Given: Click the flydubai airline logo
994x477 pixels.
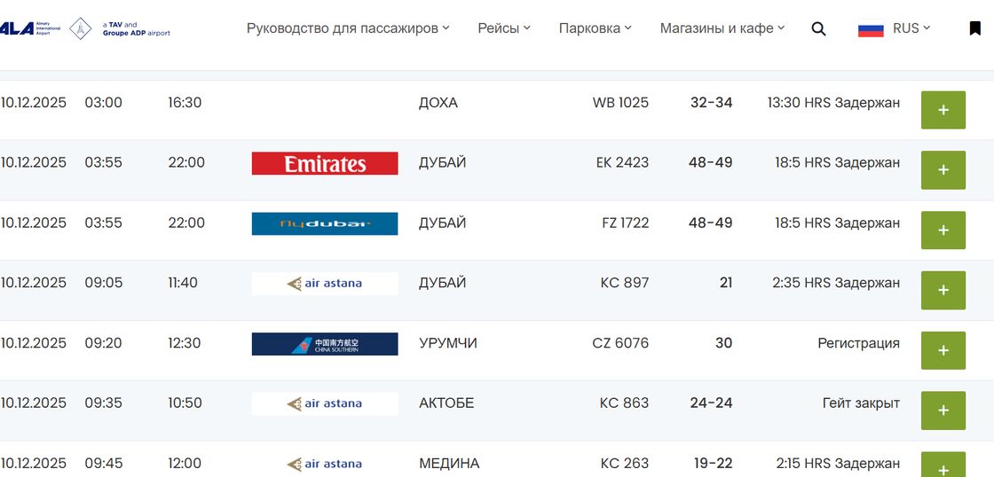Looking at the screenshot, I should tap(325, 223).
